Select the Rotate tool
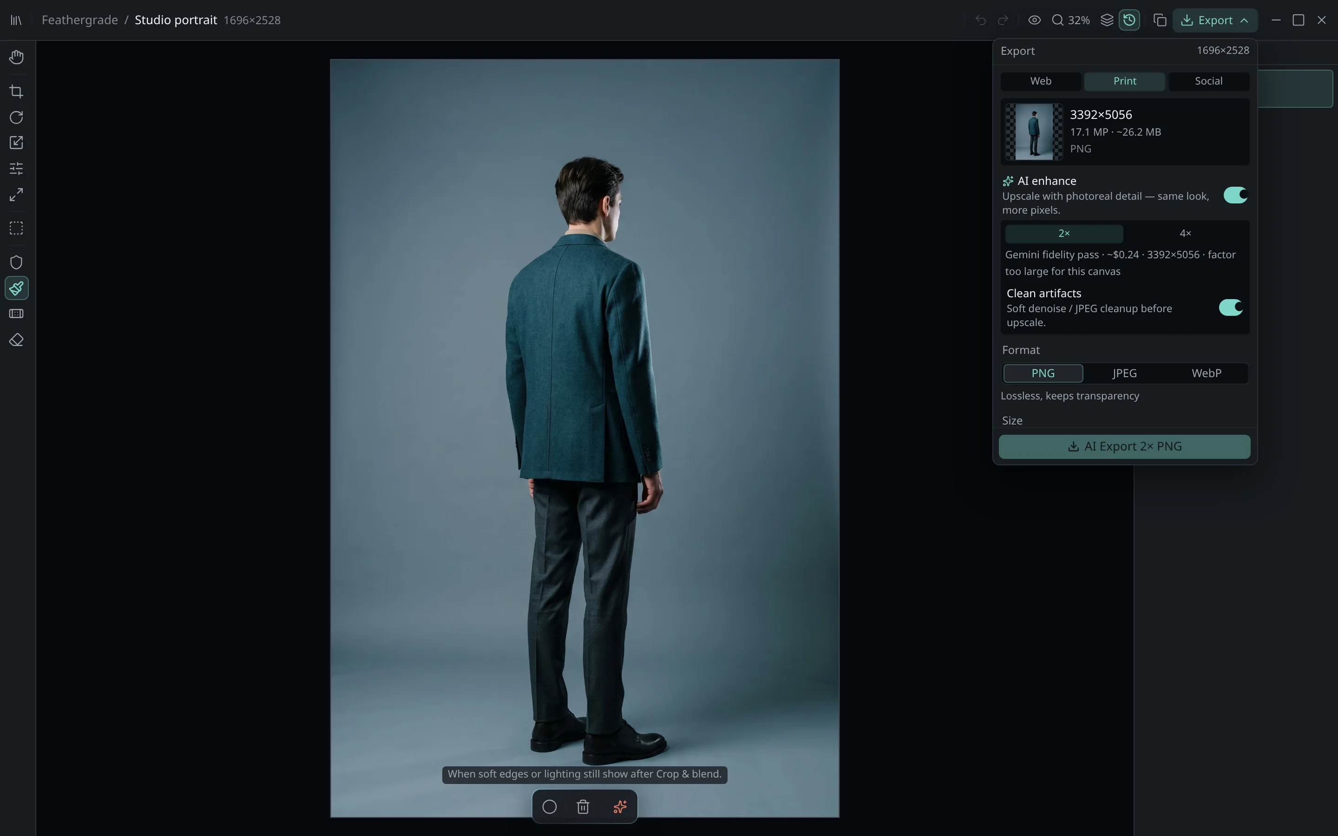The width and height of the screenshot is (1338, 836). 17,117
